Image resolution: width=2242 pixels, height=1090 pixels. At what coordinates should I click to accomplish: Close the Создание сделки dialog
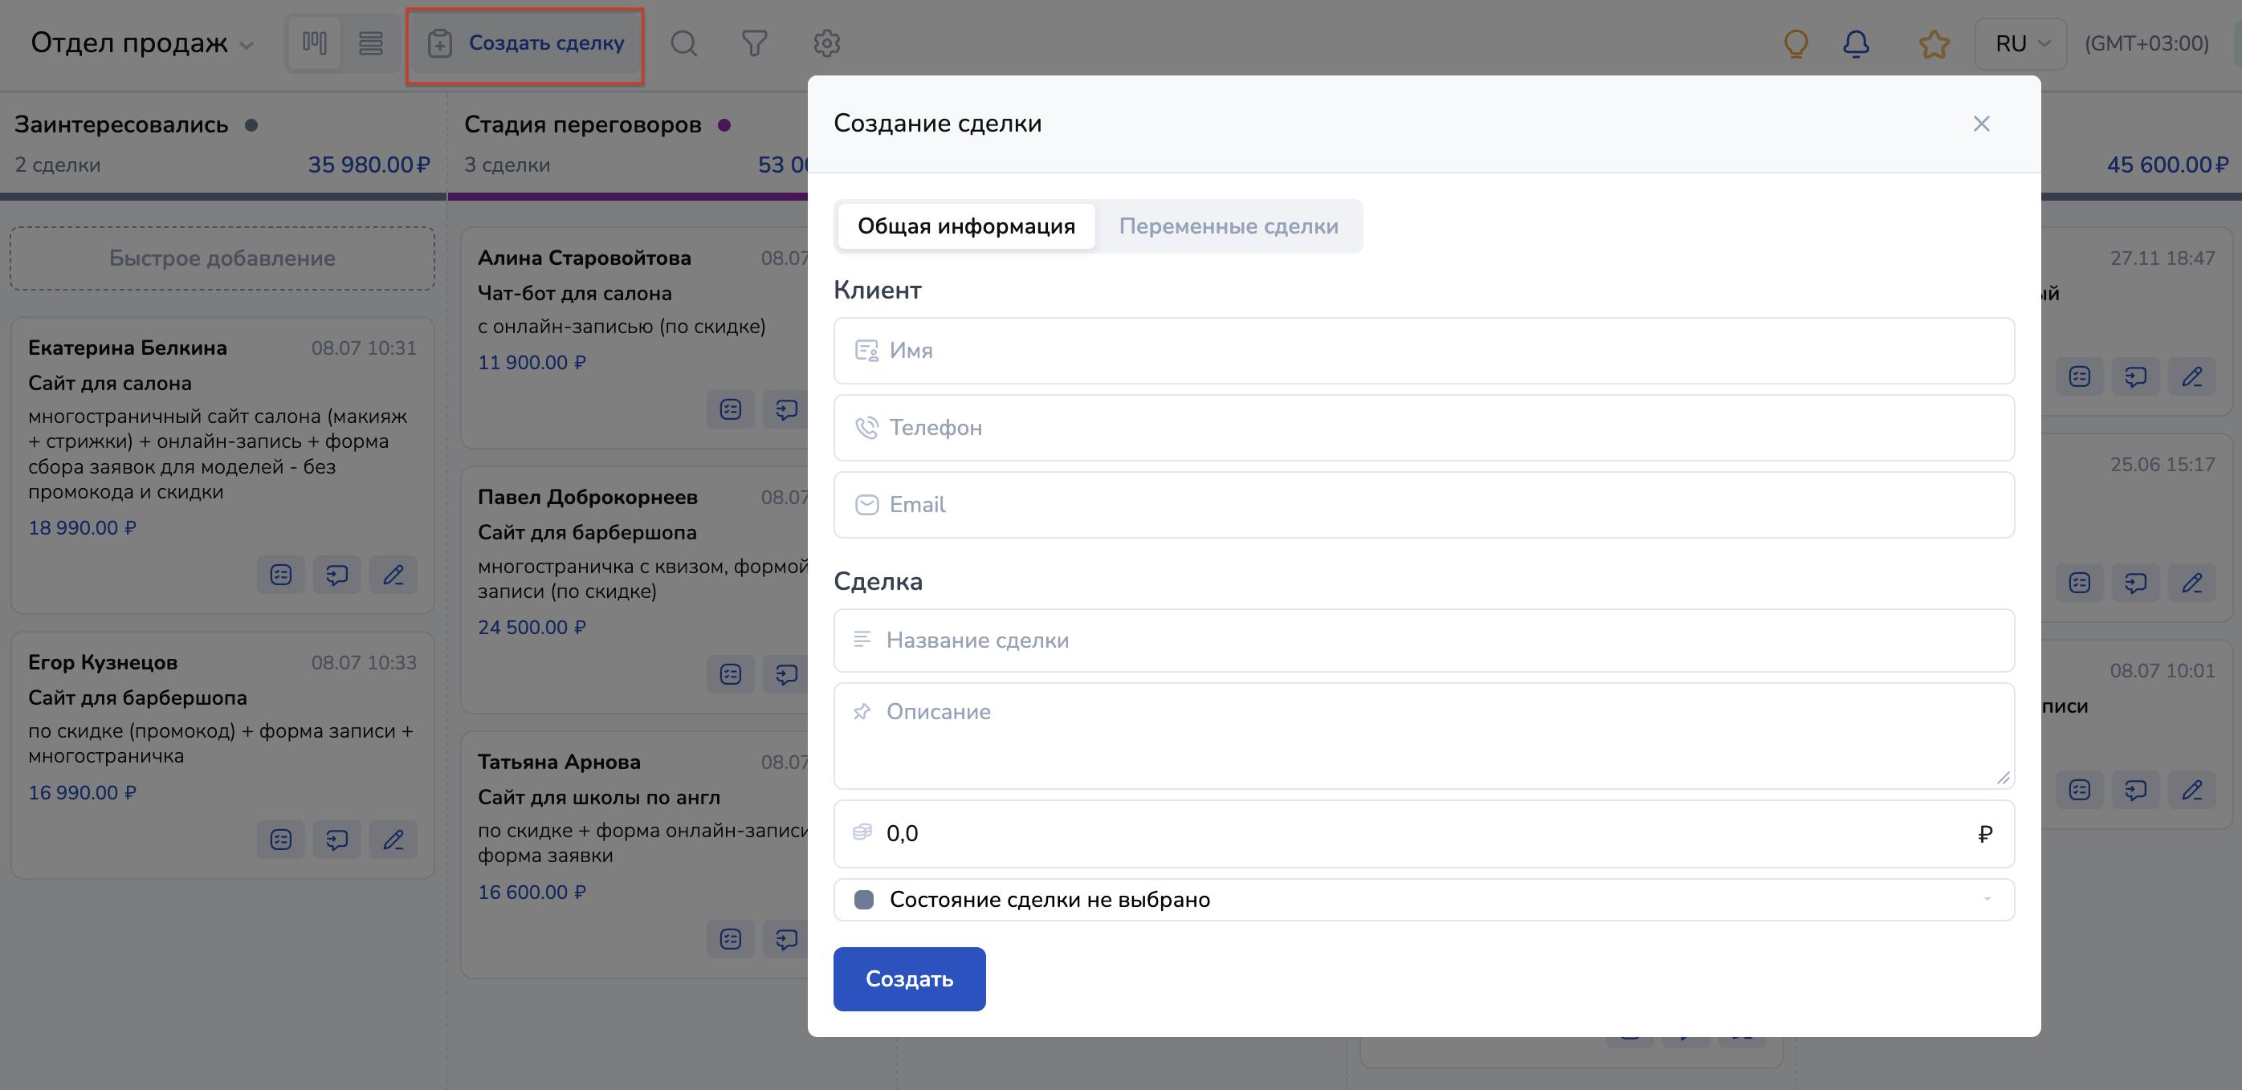pyautogui.click(x=1981, y=124)
